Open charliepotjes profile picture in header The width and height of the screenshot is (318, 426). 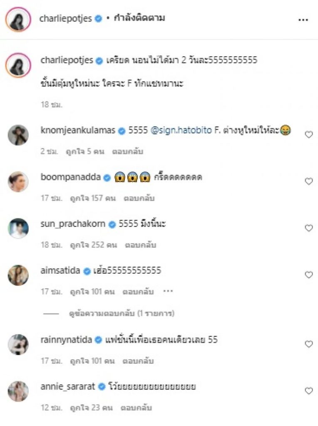pyautogui.click(x=18, y=19)
